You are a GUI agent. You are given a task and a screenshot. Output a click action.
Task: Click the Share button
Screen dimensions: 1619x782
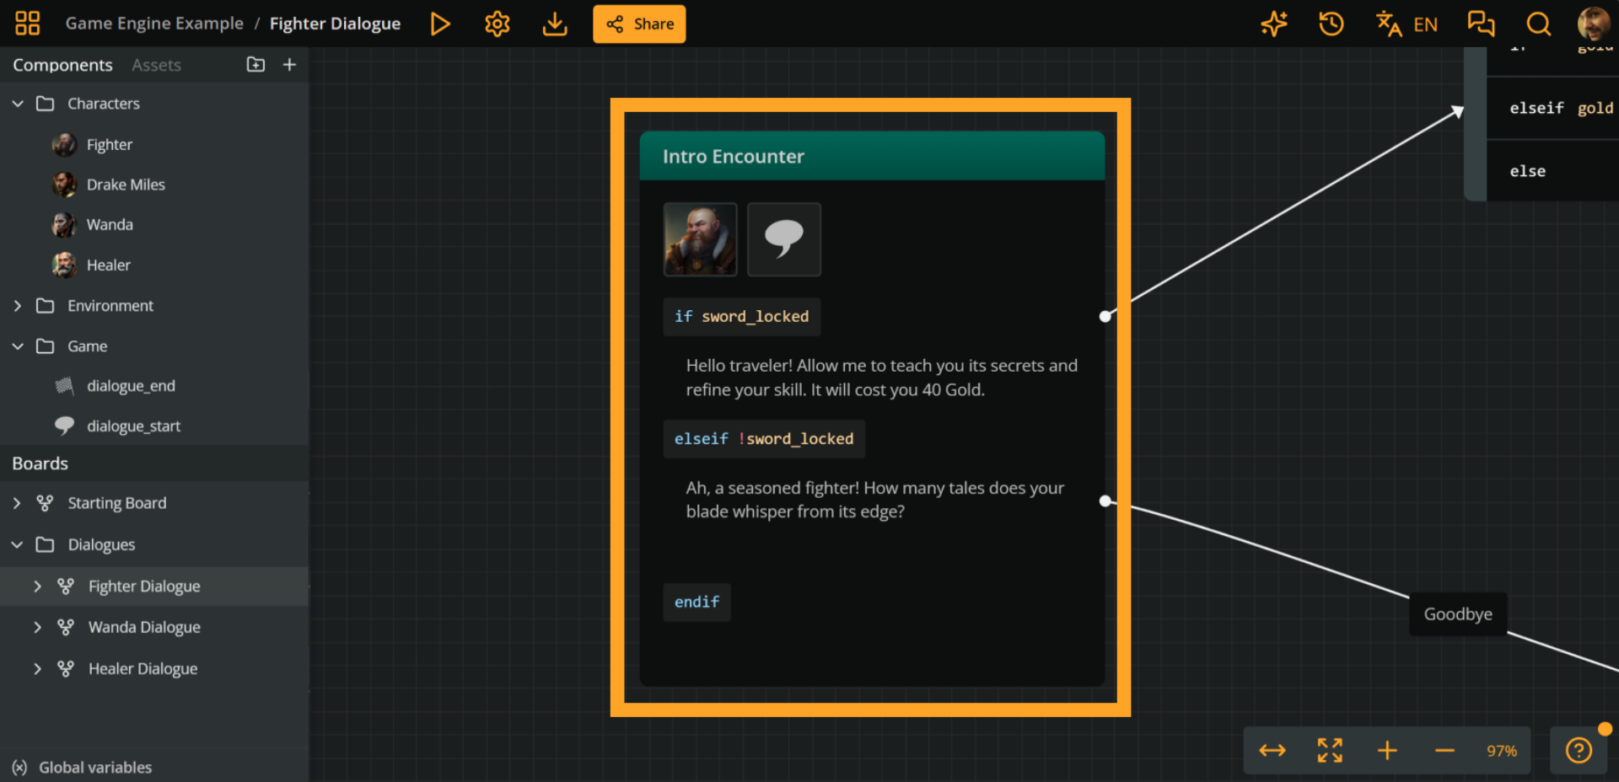(639, 24)
